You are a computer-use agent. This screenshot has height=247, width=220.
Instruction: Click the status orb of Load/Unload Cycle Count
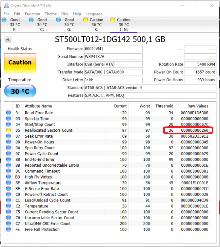(x=9, y=200)
